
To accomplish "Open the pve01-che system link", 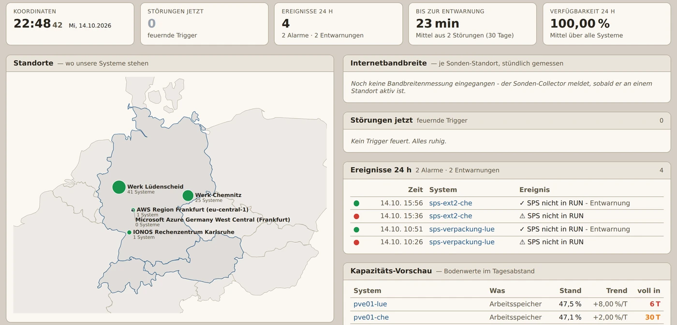I will coord(371,318).
